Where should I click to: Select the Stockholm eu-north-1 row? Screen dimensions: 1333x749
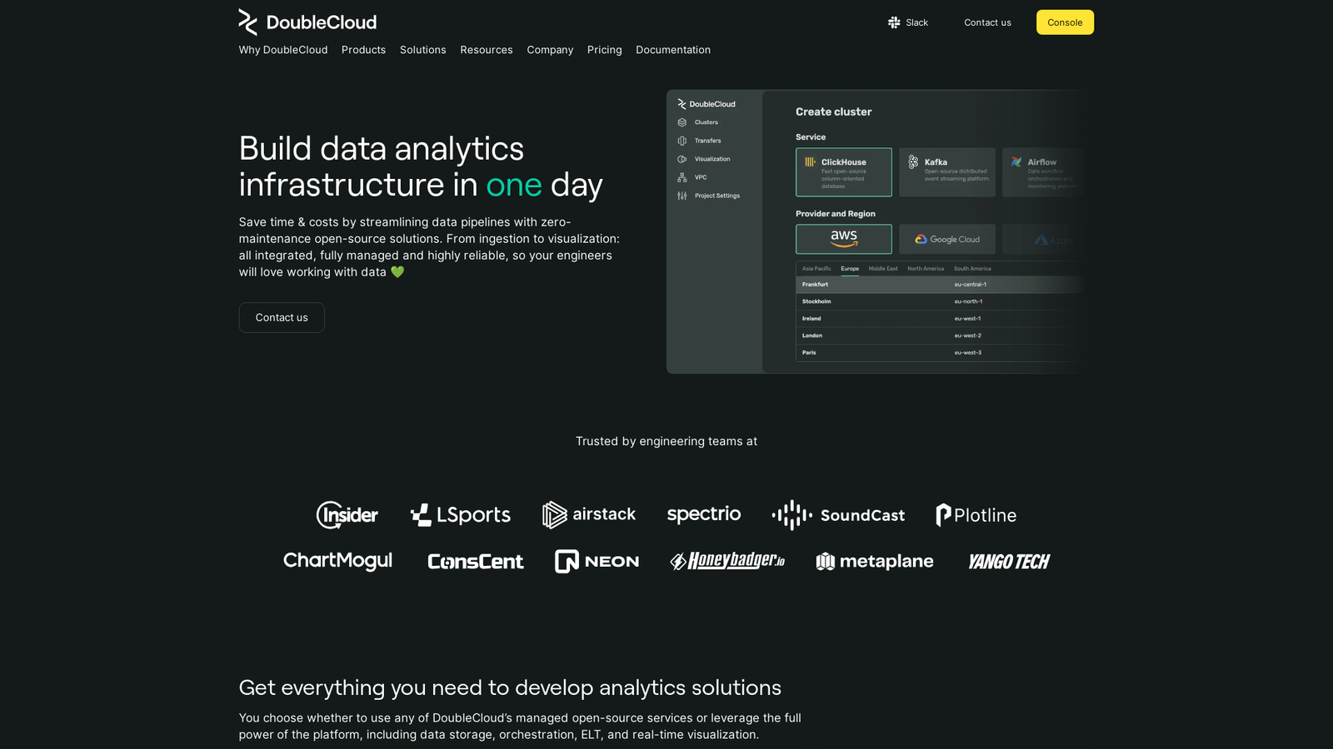(939, 301)
